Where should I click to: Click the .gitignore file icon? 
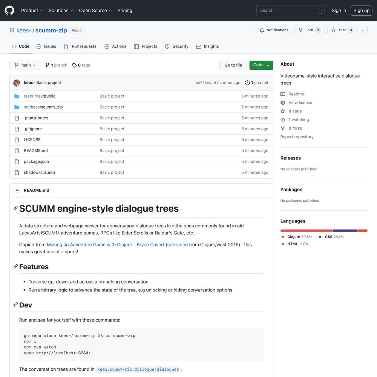click(x=17, y=129)
